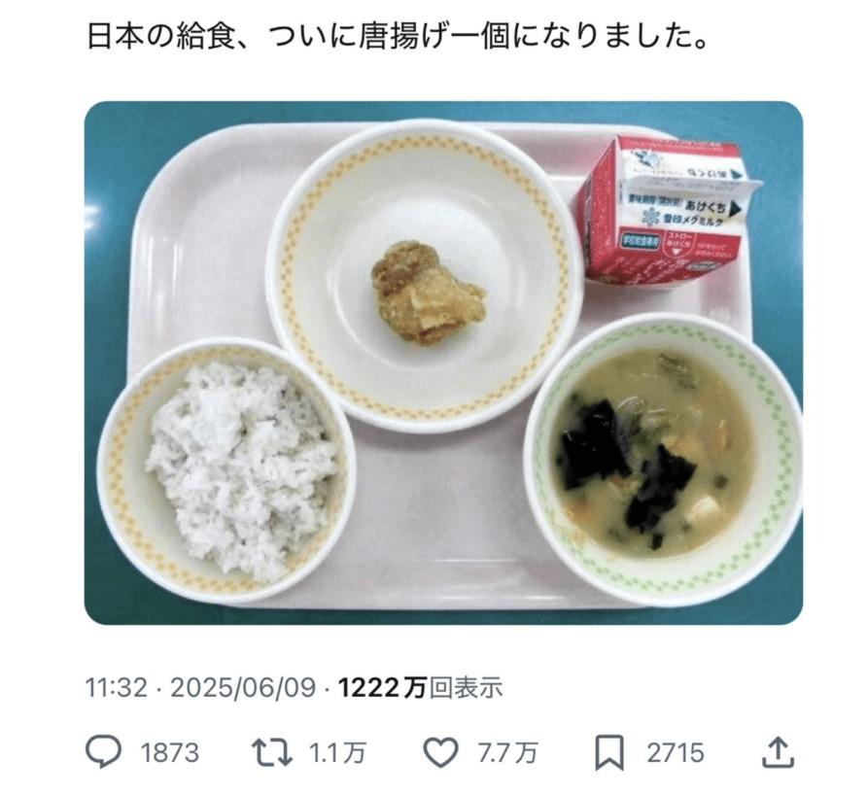Open the 11:32 timestamp link
The width and height of the screenshot is (868, 795).
(x=117, y=688)
